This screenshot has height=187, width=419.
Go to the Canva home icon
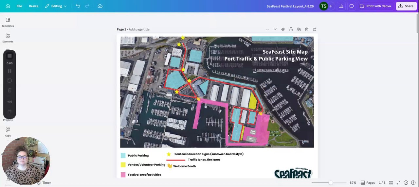click(x=8, y=6)
